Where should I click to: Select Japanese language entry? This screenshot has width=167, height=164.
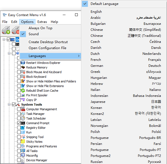click(124, 102)
